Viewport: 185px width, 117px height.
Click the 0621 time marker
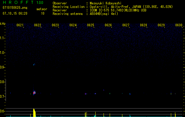click(20, 25)
